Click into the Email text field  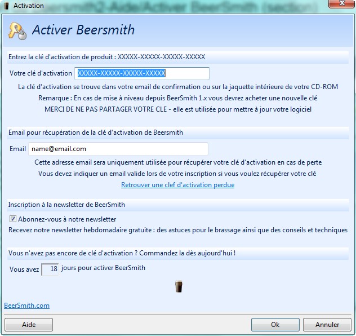(118, 149)
